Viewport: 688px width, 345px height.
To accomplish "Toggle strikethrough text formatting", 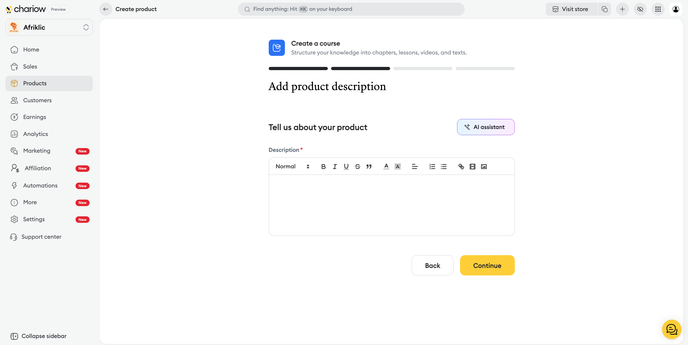I will 357,166.
